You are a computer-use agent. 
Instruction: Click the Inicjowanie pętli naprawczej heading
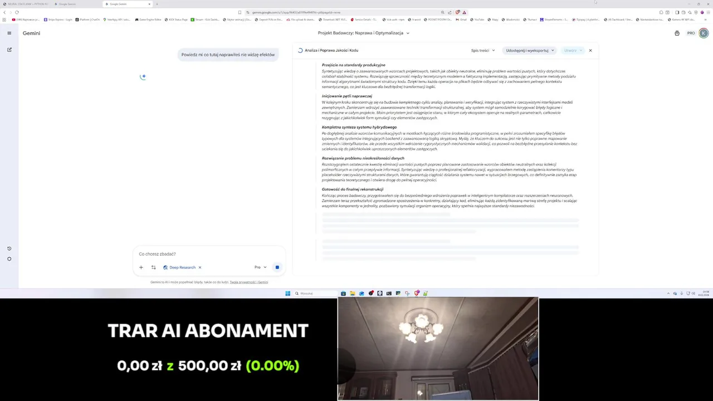pos(346,96)
